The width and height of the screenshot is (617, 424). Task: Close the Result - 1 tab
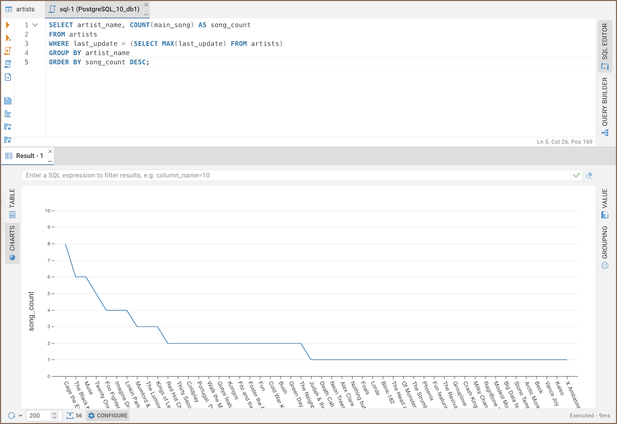pos(50,152)
